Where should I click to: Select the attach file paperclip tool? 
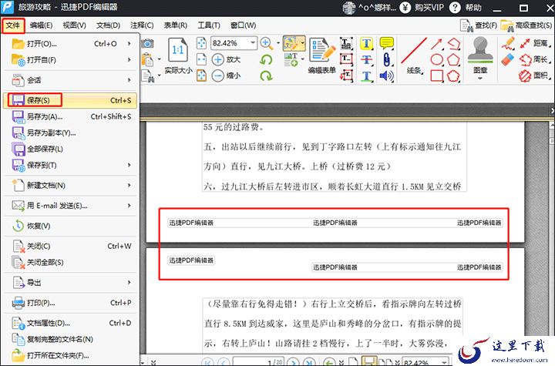pos(386,60)
